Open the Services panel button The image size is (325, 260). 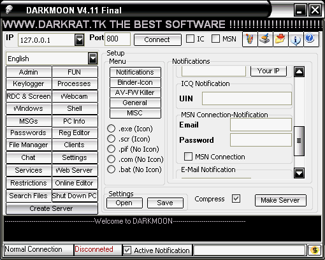29,170
